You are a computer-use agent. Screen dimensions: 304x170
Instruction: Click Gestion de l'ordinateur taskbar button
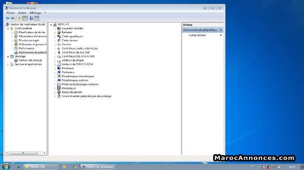(98, 167)
